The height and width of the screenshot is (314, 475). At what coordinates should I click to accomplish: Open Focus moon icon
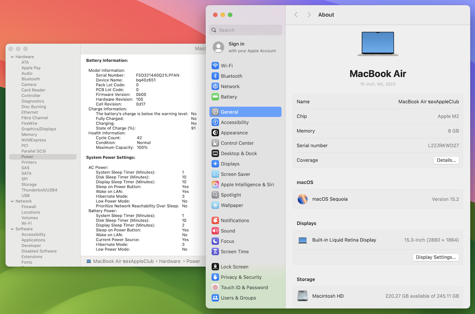[x=215, y=241]
